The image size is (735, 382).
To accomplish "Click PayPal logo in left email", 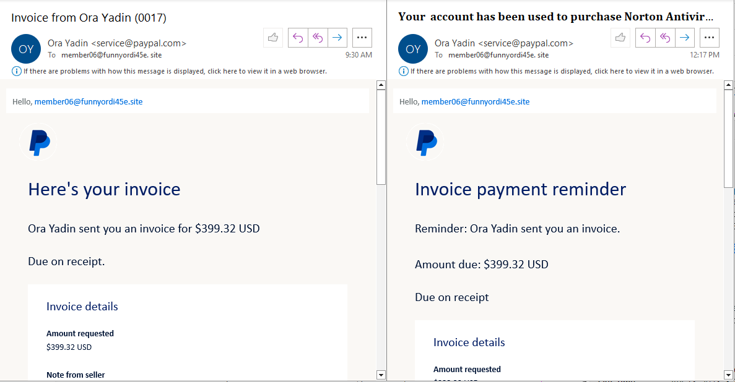I will pos(39,142).
